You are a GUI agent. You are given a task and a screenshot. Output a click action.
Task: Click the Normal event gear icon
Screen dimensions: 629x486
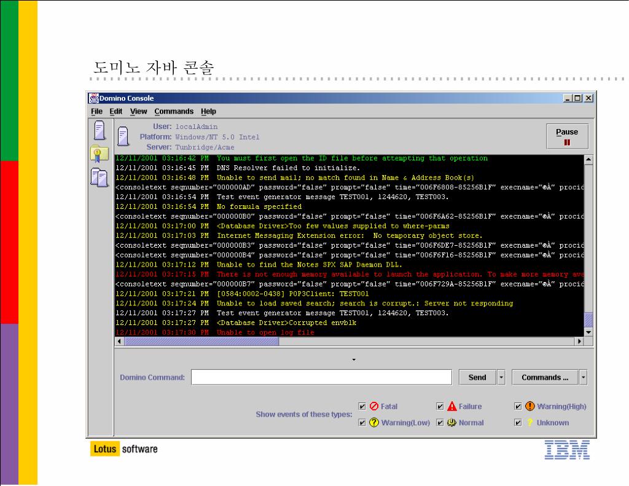(x=451, y=423)
